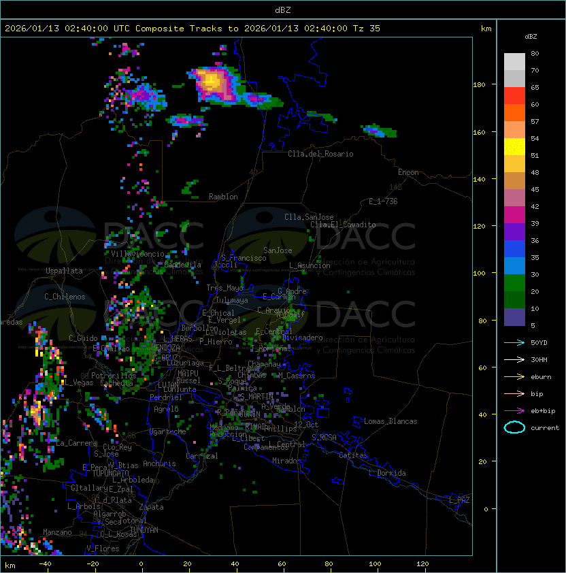Click the 'current' legend label
566x573 pixels.
tap(545, 428)
